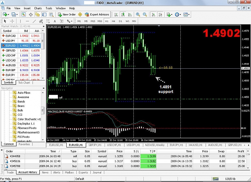Viewport: 251px width, 182px height.
Task: Switch timeframe to M15
Action: (93, 21)
